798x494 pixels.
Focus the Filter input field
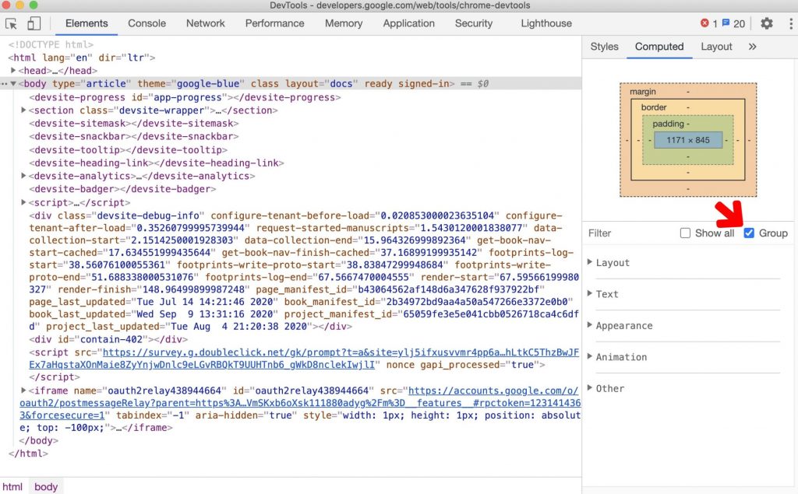click(x=631, y=233)
